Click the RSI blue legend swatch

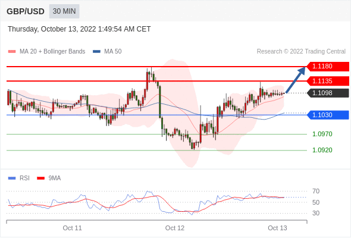click(12, 178)
